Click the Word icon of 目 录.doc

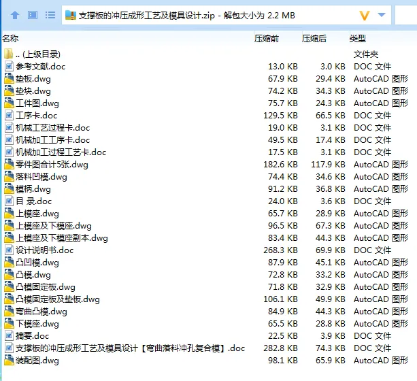click(9, 201)
